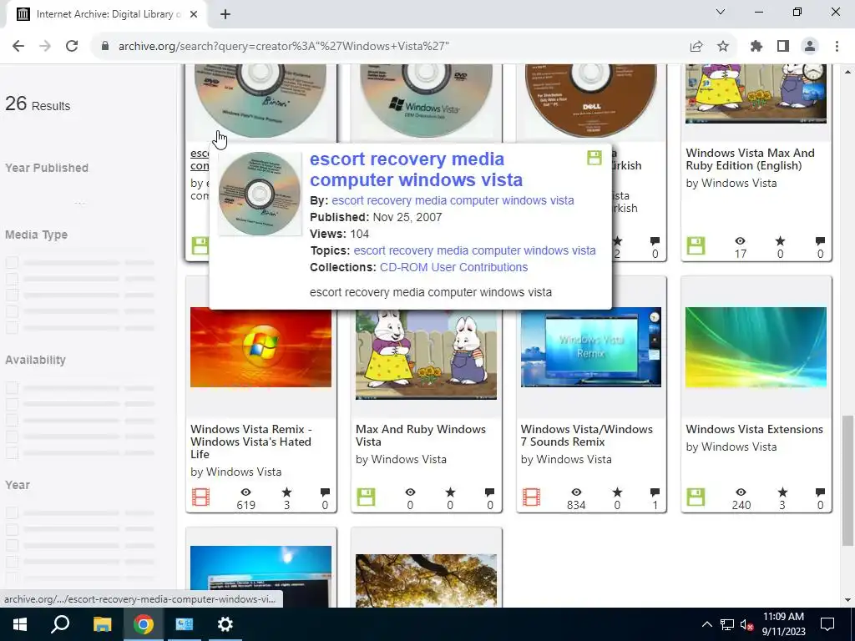Click the reviews icon on Sounds Remix card
Viewport: 855px width, 641px height.
655,492
